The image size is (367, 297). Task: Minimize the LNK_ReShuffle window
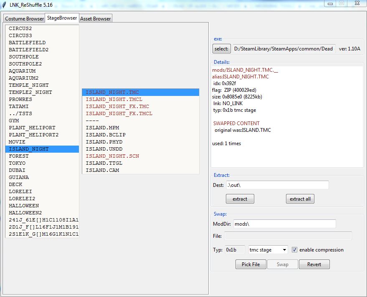click(330, 3)
